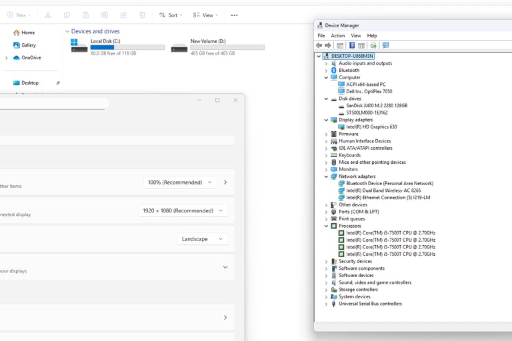
Task: Click the Security devices category icon
Action: pyautogui.click(x=334, y=261)
